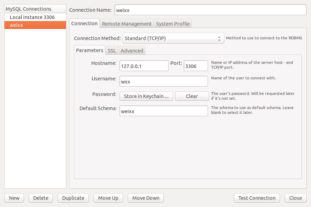This screenshot has width=311, height=207.
Task: Click the Port number field
Action: point(195,66)
